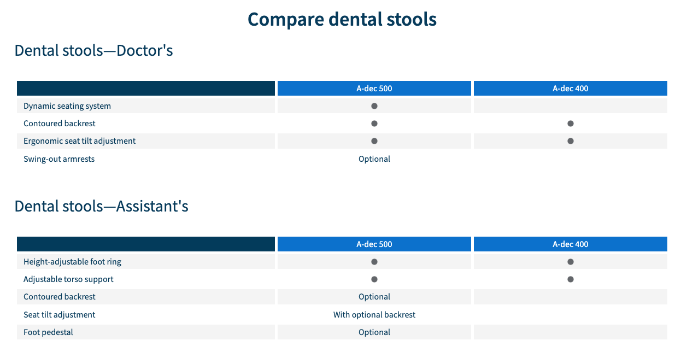Click the A-dec 400 dot for Height-adjustable foot ring
Viewport: 681px width, 364px height.
tap(571, 262)
